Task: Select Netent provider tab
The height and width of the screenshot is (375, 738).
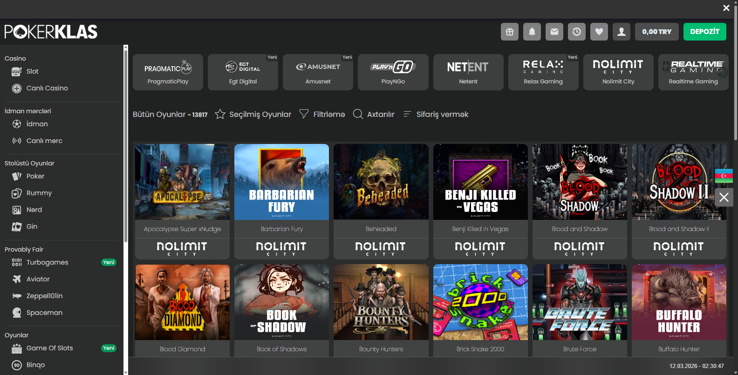Action: 468,72
